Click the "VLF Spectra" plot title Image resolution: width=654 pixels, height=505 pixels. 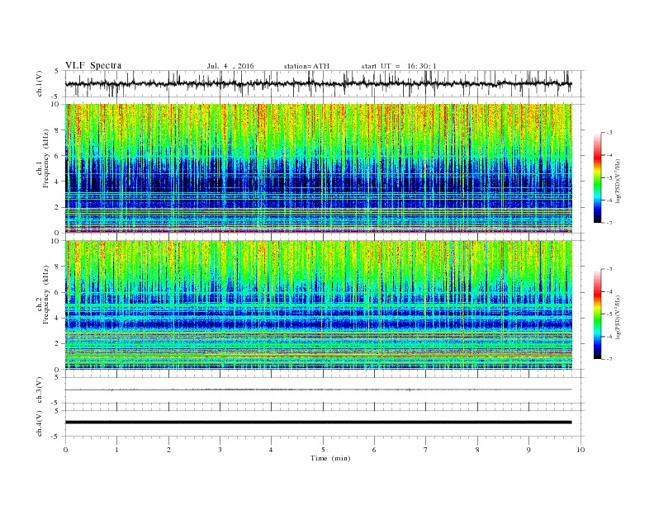click(x=93, y=65)
